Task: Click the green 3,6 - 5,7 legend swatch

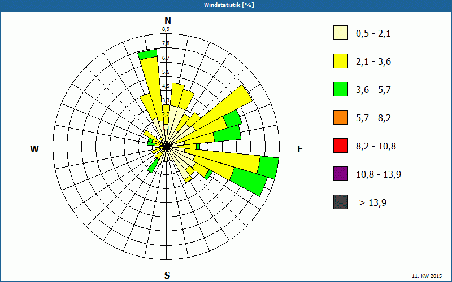Action: tap(341, 89)
